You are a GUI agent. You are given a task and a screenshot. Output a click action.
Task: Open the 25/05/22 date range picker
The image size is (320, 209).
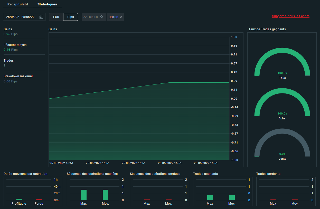coord(21,17)
